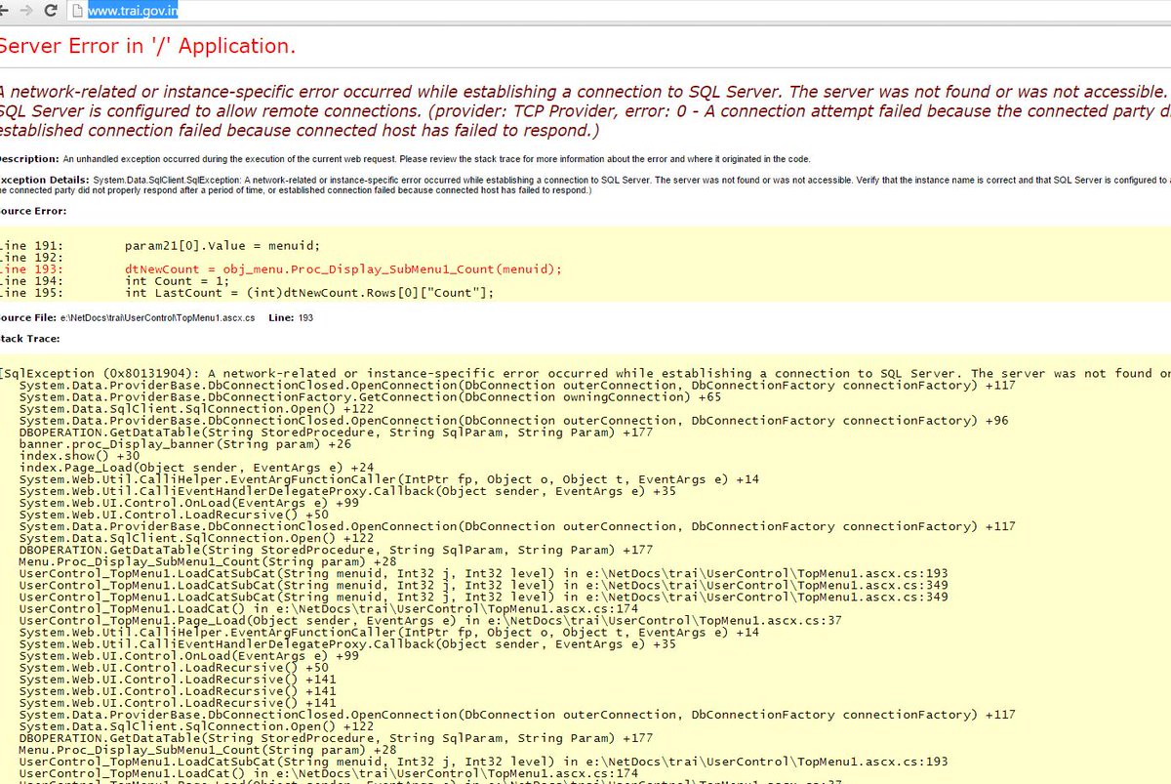Click stack line "index.show() +30"
Image resolution: width=1171 pixels, height=784 pixels.
pyautogui.click(x=80, y=456)
